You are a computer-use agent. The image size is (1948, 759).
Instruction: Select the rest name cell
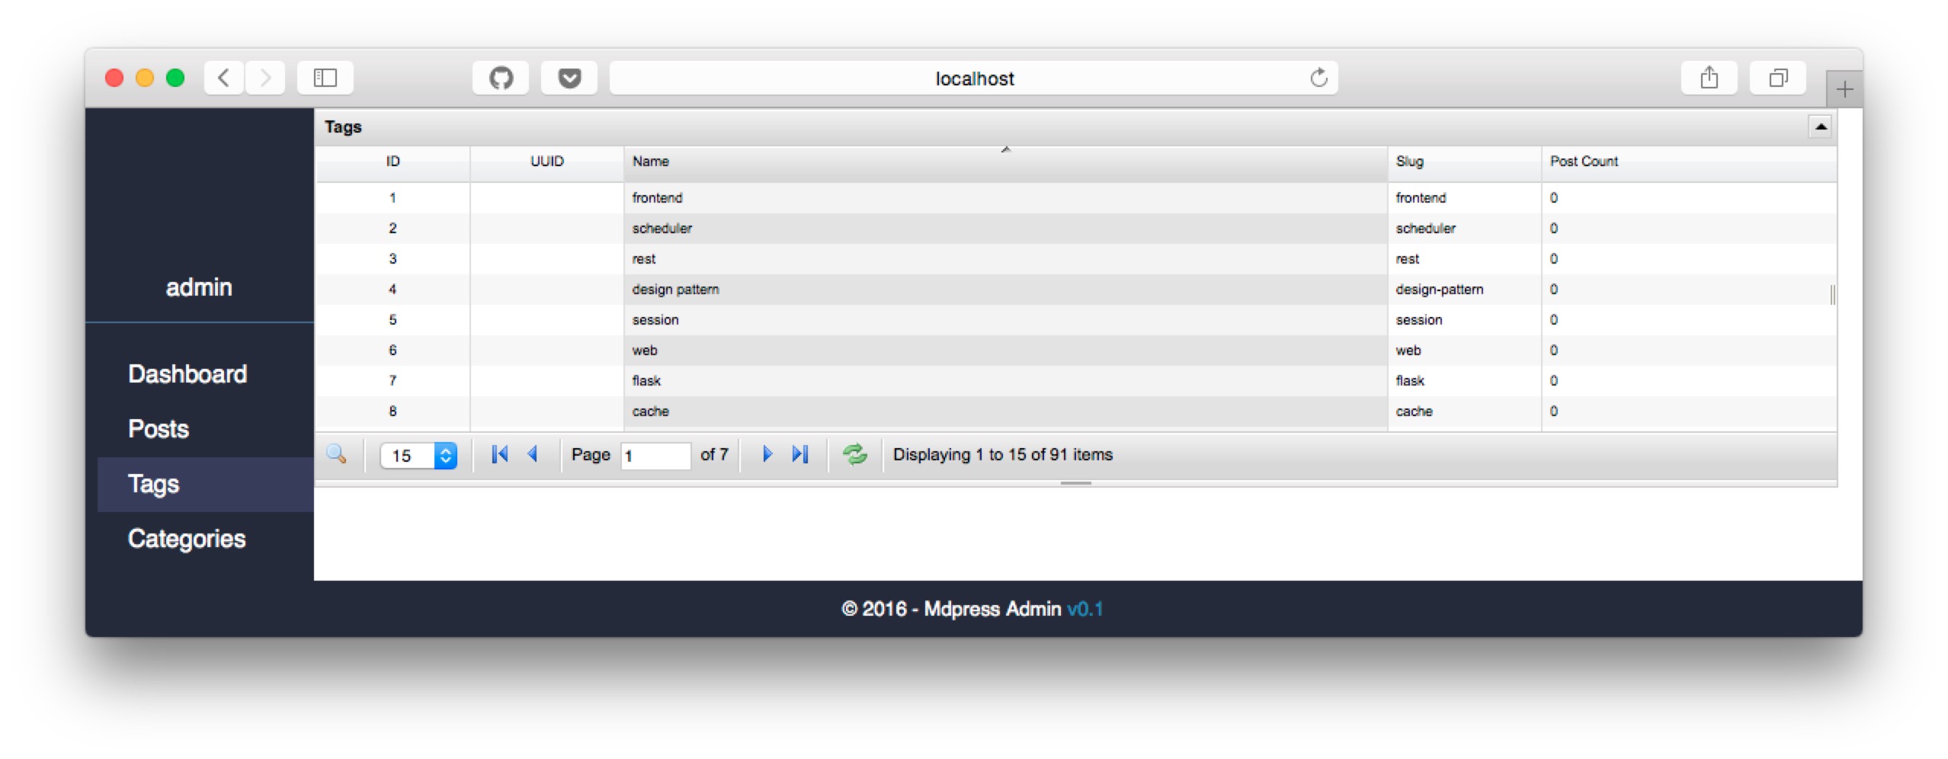[x=1005, y=259]
